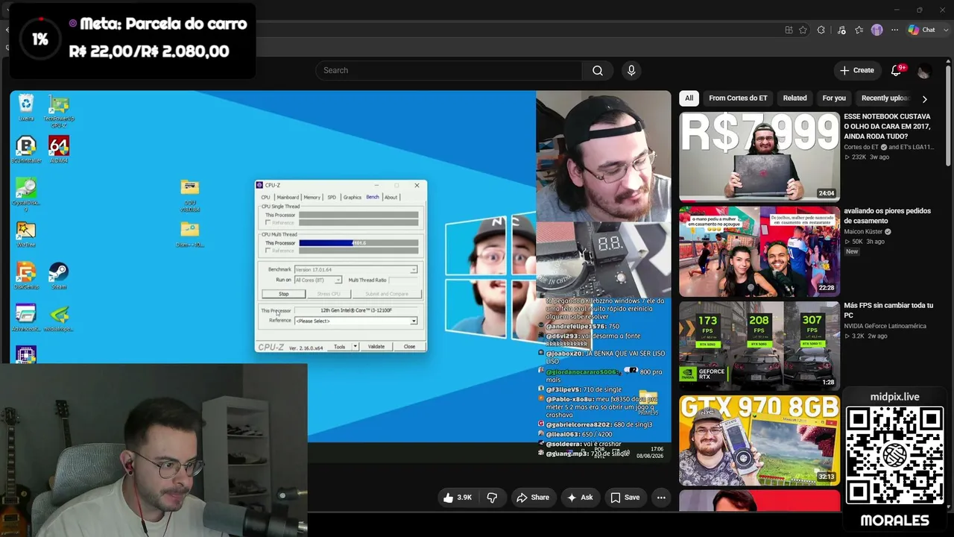The width and height of the screenshot is (954, 537).
Task: Switch to About tab in CPU-Z
Action: (x=391, y=197)
